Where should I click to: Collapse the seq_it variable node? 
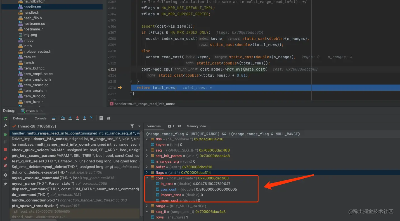pos(147,212)
